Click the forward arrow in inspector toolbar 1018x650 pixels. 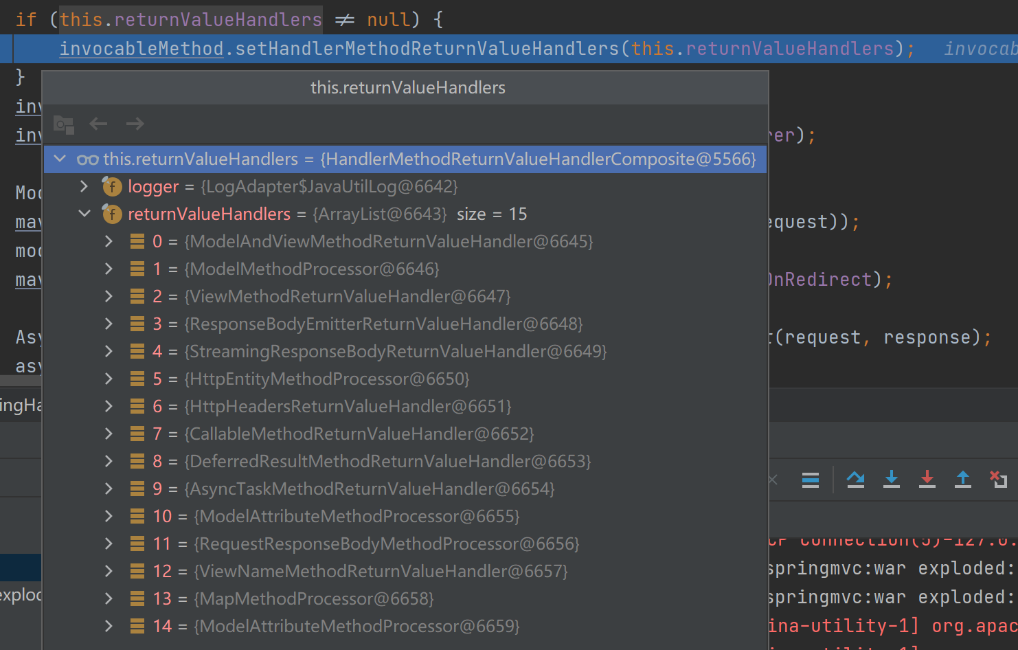click(x=135, y=124)
